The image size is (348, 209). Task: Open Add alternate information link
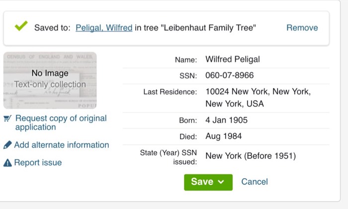tap(61, 145)
